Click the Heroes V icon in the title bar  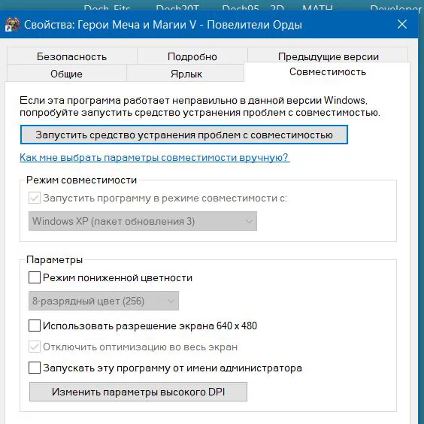coord(13,25)
